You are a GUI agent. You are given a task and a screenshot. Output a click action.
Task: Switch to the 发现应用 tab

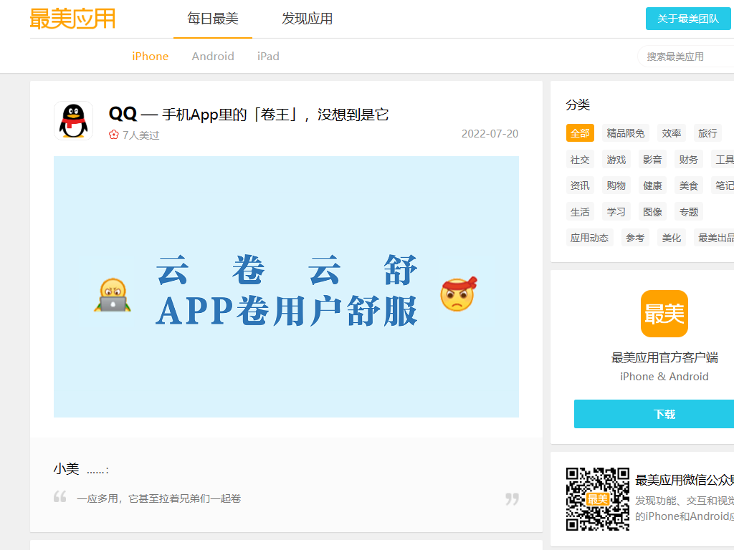tap(307, 19)
